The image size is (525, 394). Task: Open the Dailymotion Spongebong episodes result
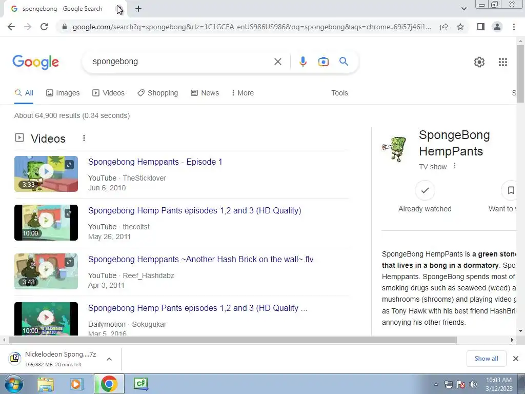[x=197, y=308]
